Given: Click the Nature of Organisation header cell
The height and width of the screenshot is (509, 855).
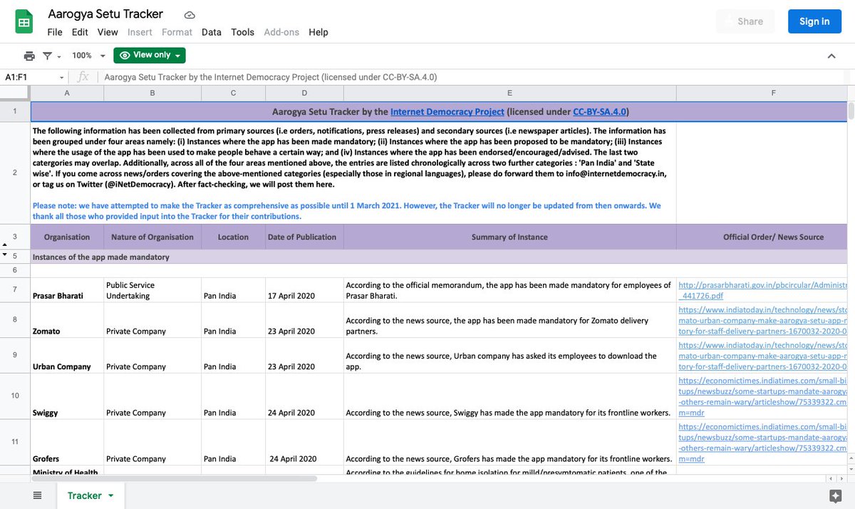Looking at the screenshot, I should (152, 237).
